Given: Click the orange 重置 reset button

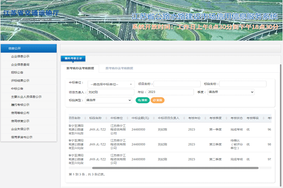Looking at the screenshot, I should 158,100.
